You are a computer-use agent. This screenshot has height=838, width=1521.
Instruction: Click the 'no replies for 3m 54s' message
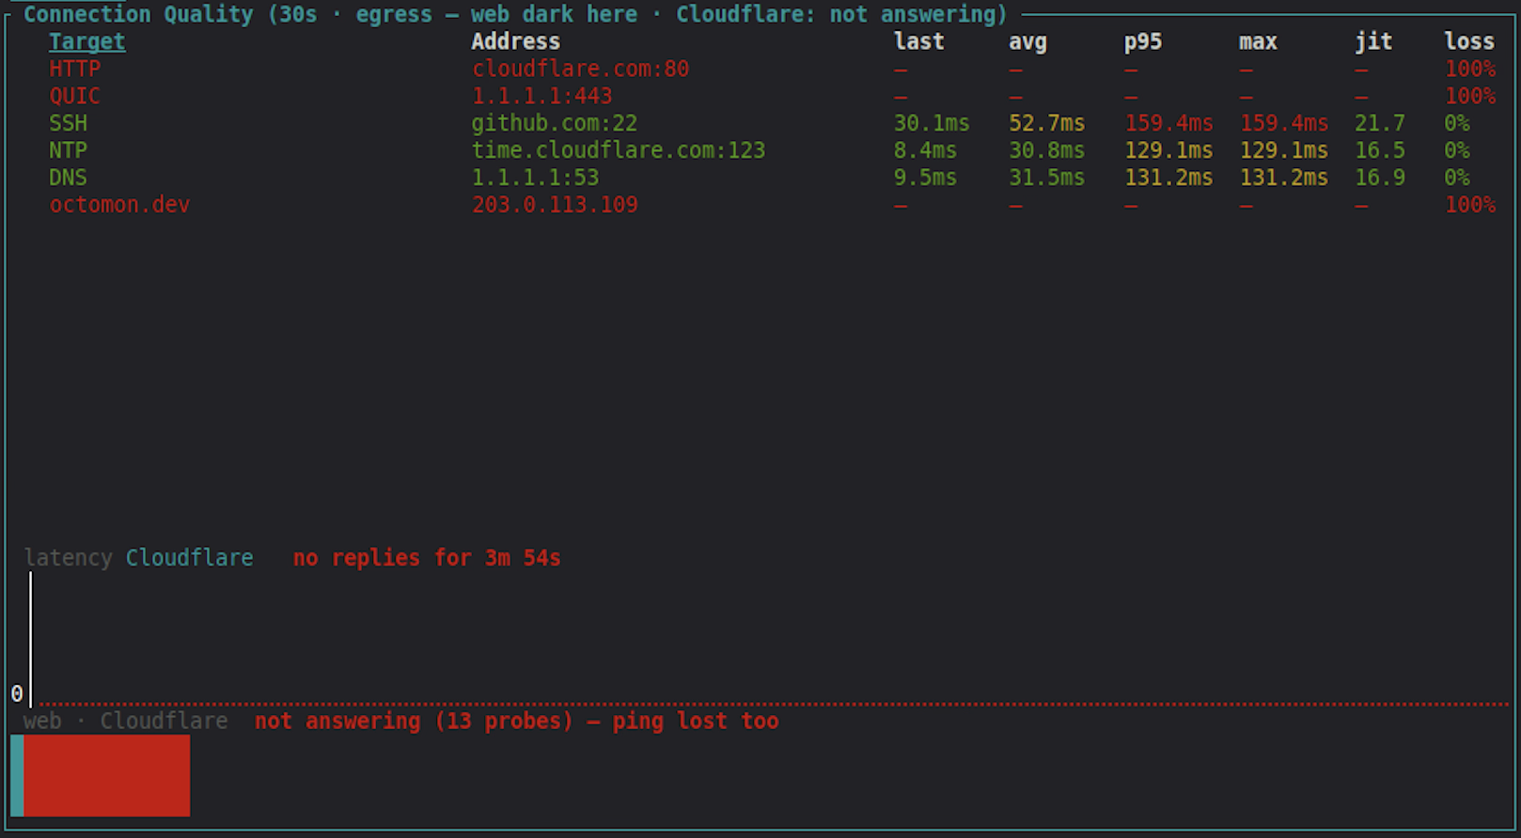[x=427, y=558]
